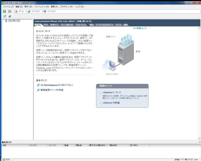Click the green back navigation arrow

click(4, 11)
